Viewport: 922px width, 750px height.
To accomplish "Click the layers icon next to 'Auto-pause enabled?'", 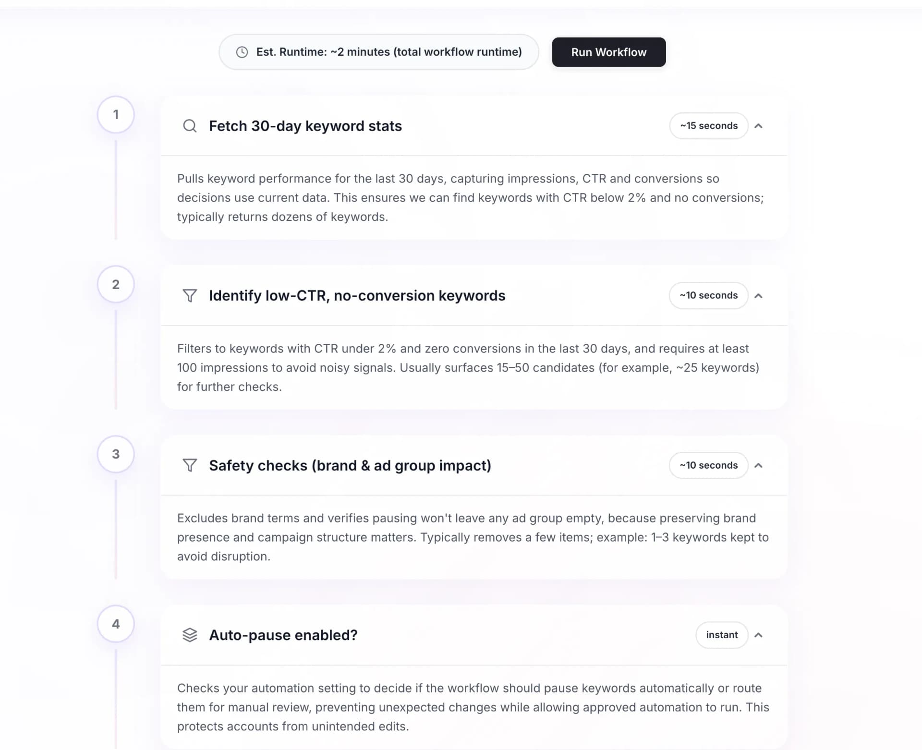I will [x=190, y=635].
